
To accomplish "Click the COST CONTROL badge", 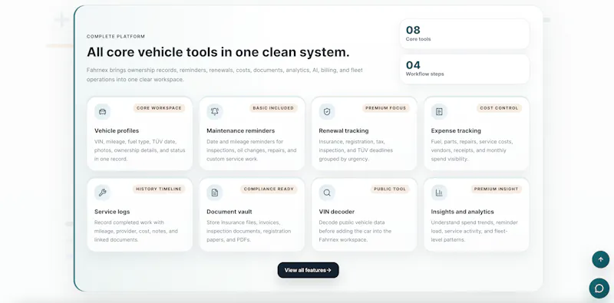I will [x=499, y=108].
